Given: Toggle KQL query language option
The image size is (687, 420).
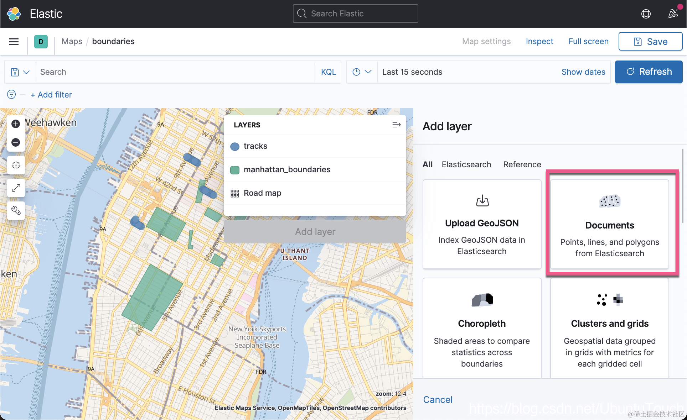Looking at the screenshot, I should tap(328, 72).
